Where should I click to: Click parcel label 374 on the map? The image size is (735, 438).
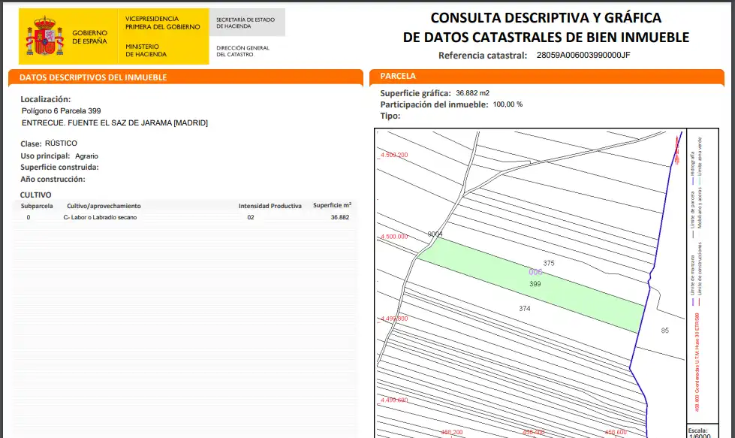[x=525, y=308]
